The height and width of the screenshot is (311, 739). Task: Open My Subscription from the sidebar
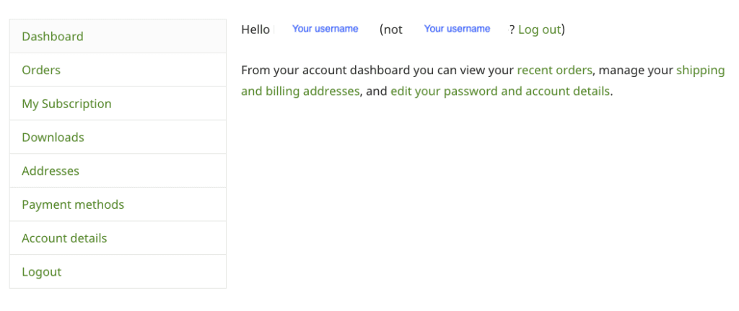(66, 104)
